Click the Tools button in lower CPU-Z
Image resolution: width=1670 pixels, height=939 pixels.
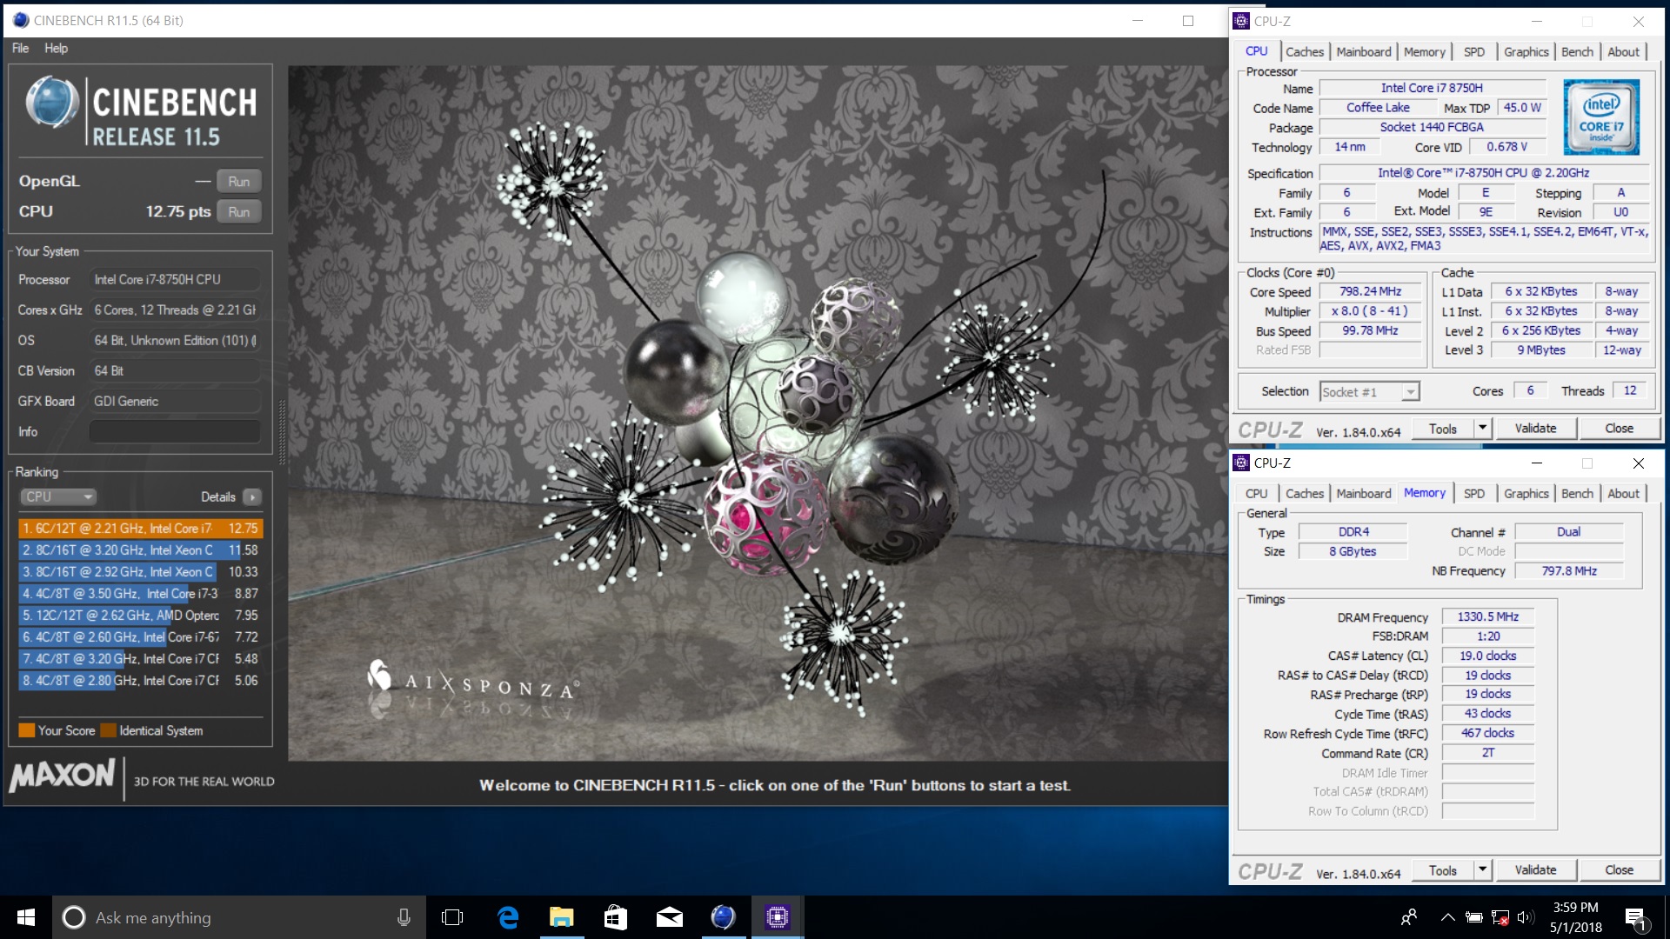coord(1443,870)
